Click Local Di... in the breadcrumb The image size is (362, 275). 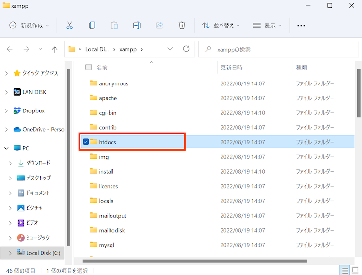[97, 49]
